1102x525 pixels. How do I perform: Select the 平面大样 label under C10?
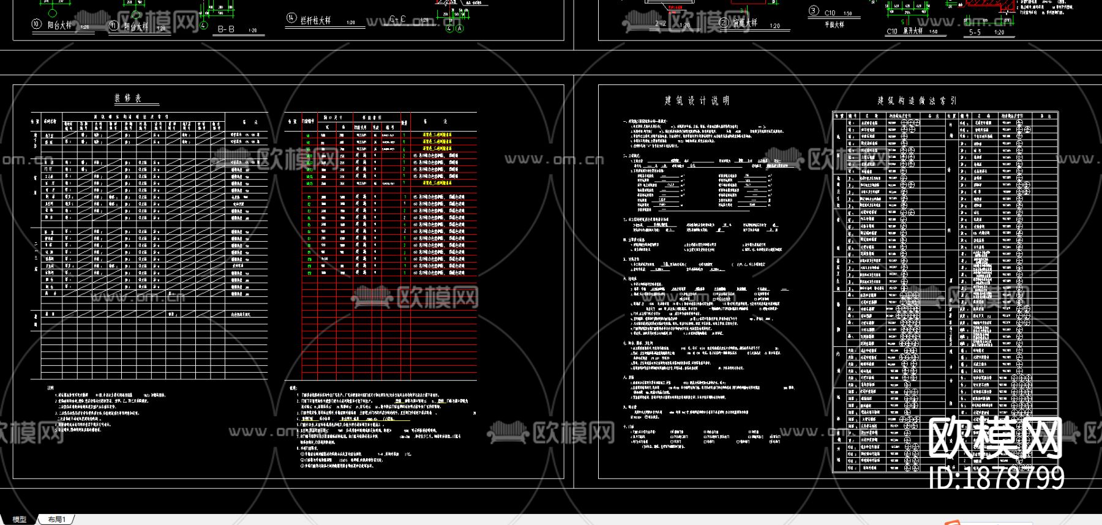834,24
